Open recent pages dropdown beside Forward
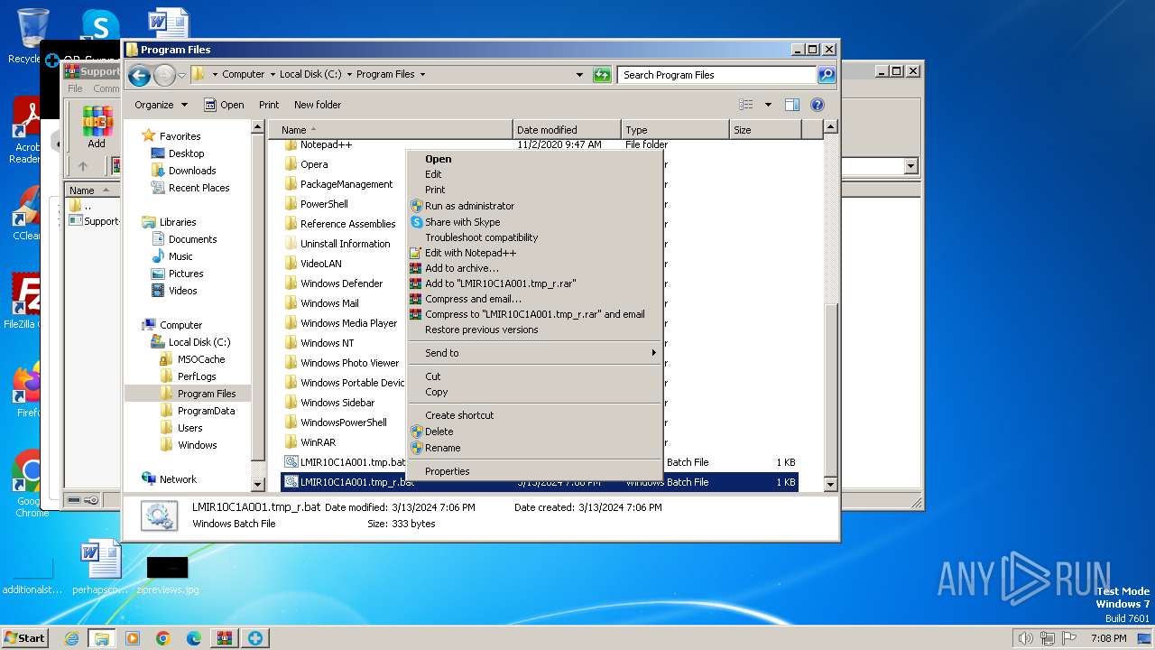This screenshot has height=650, width=1155. pyautogui.click(x=182, y=76)
